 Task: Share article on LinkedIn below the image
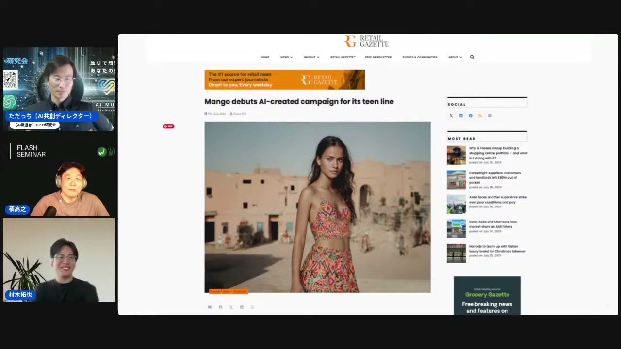tap(242, 307)
